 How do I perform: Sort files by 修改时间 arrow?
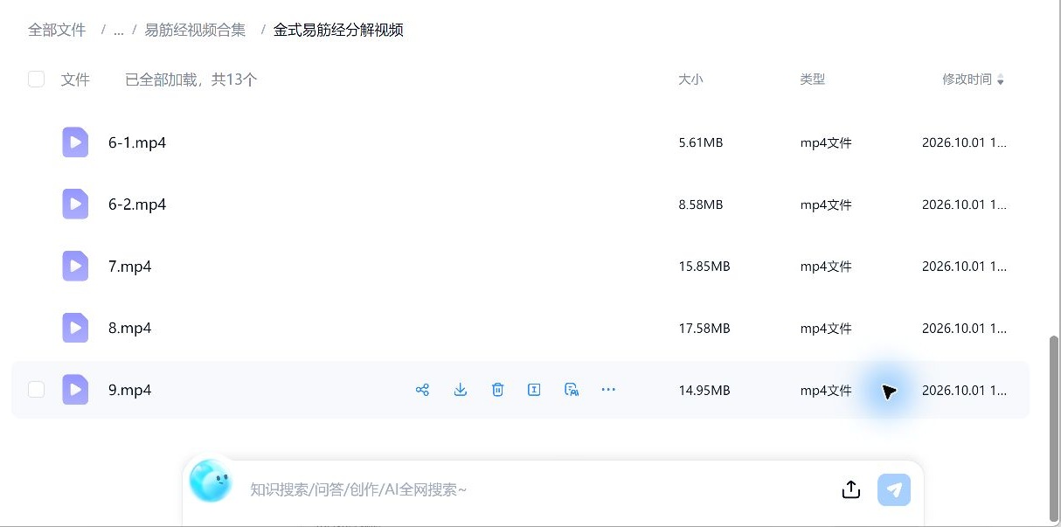point(1001,80)
